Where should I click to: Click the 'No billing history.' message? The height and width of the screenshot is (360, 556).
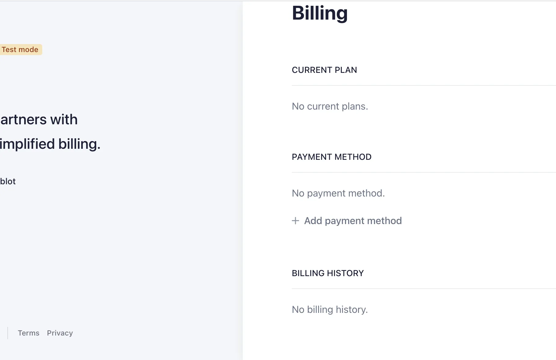(329, 309)
